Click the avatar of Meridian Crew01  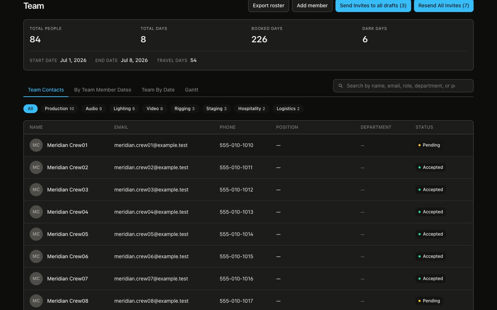click(x=36, y=145)
